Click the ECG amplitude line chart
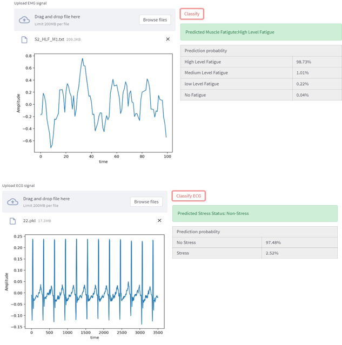 tap(95, 281)
